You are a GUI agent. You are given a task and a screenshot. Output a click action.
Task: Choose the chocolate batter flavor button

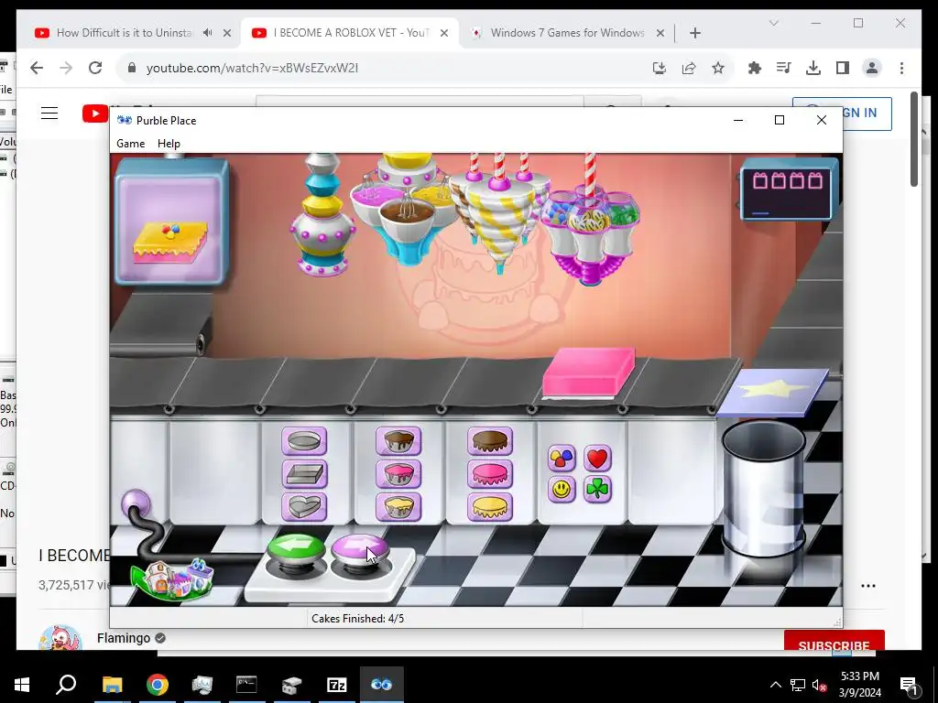click(x=398, y=441)
